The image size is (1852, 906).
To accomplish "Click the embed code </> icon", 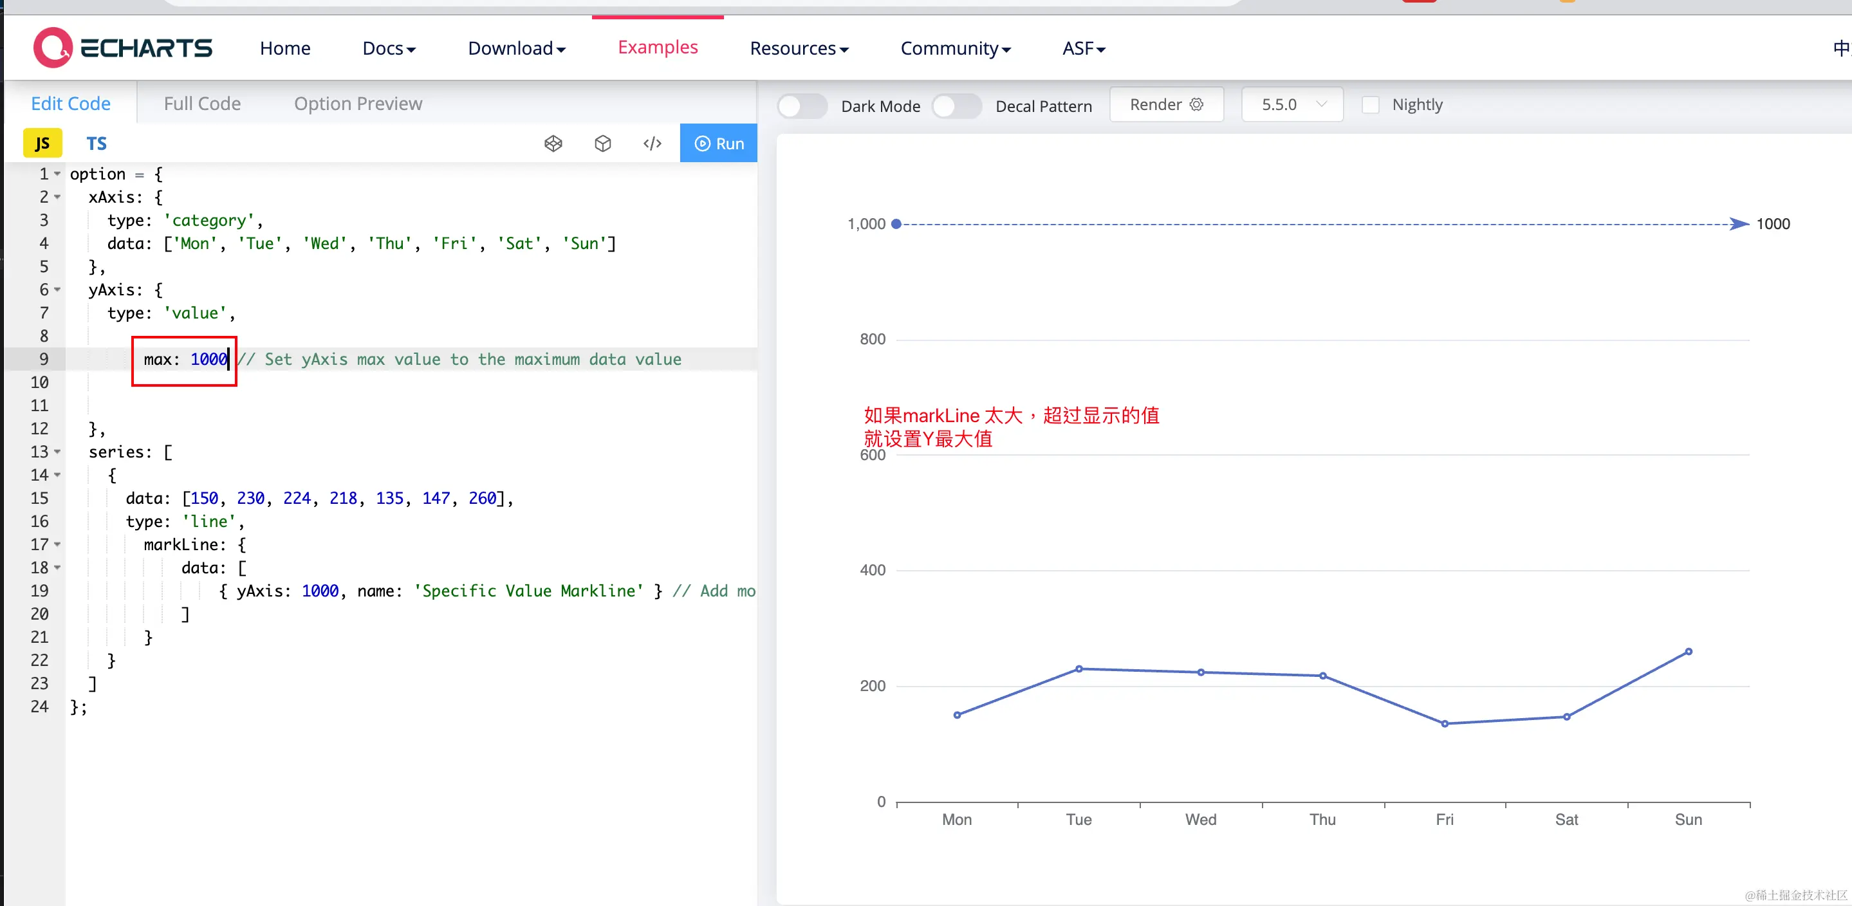I will (652, 143).
